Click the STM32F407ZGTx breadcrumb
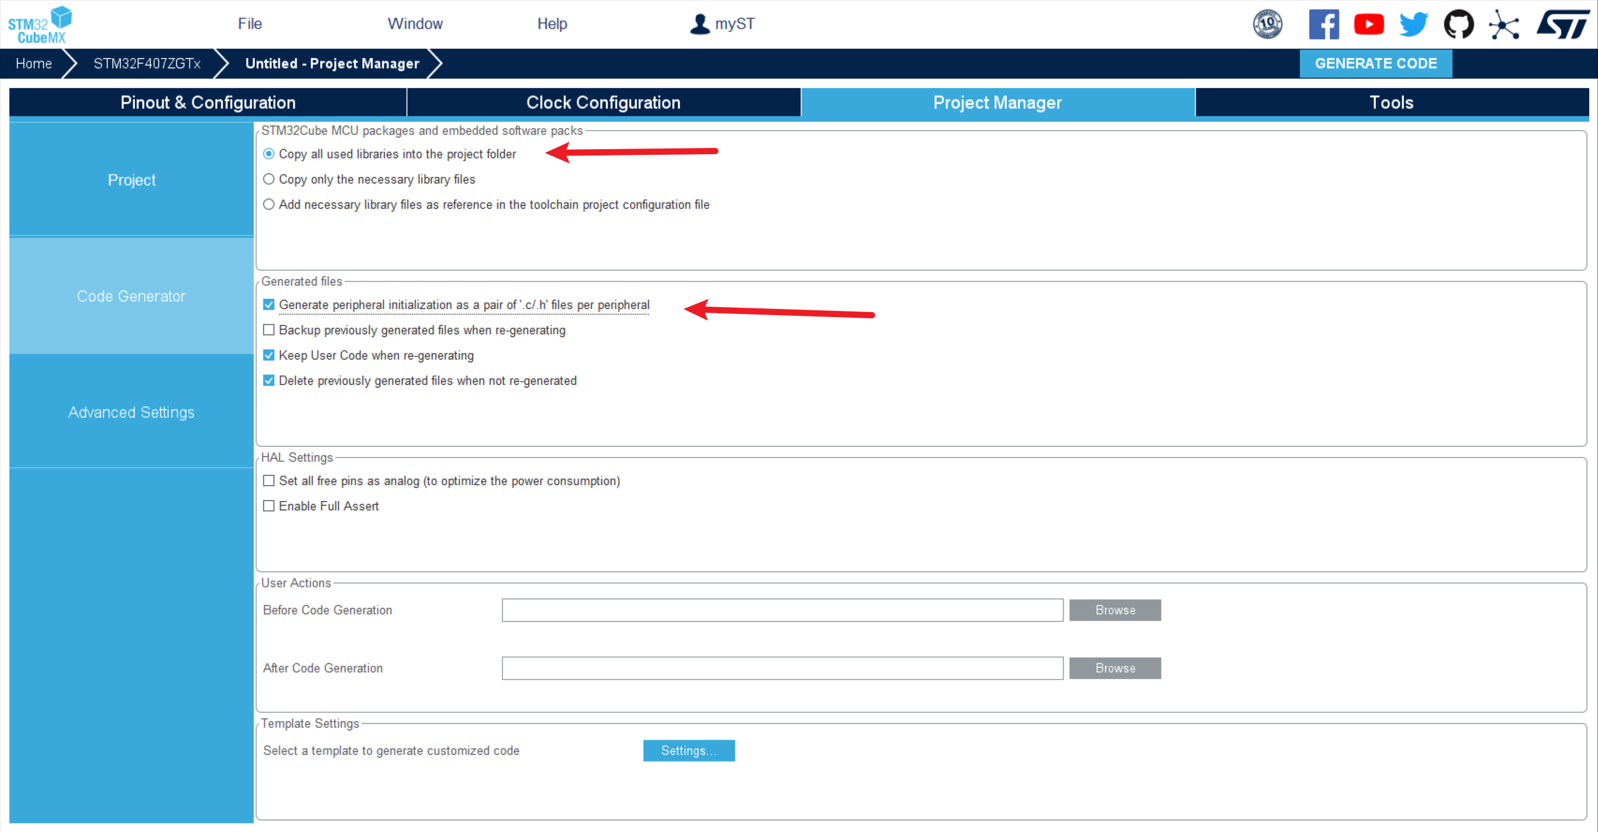The height and width of the screenshot is (832, 1598). (147, 64)
